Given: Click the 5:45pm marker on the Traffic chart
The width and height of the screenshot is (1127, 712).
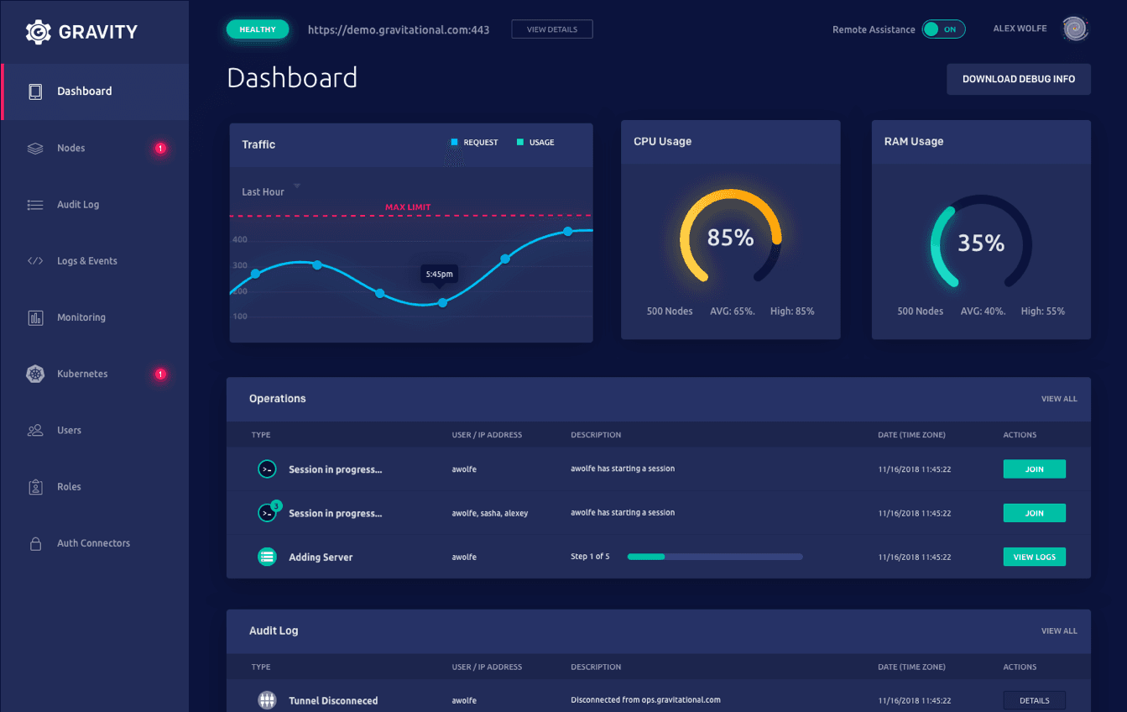Looking at the screenshot, I should (439, 275).
